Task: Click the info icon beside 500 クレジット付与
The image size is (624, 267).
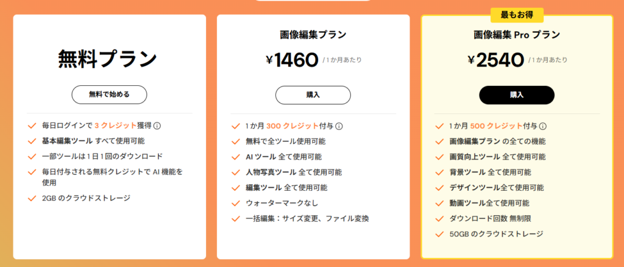Action: coord(543,126)
